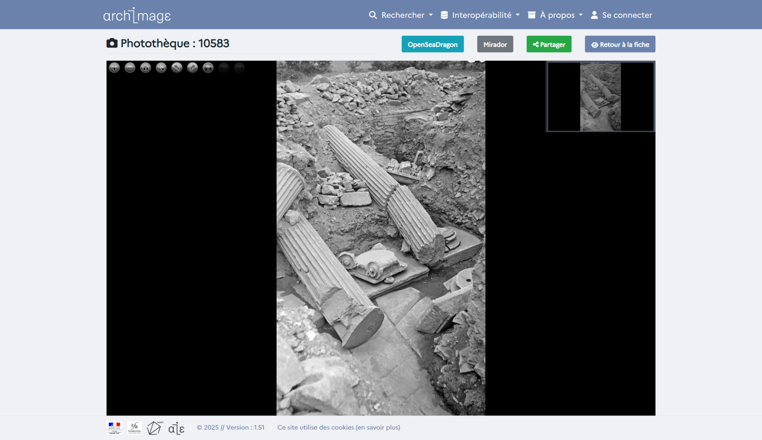This screenshot has width=762, height=440.
Task: Expand the Rechercher menu
Action: click(401, 15)
